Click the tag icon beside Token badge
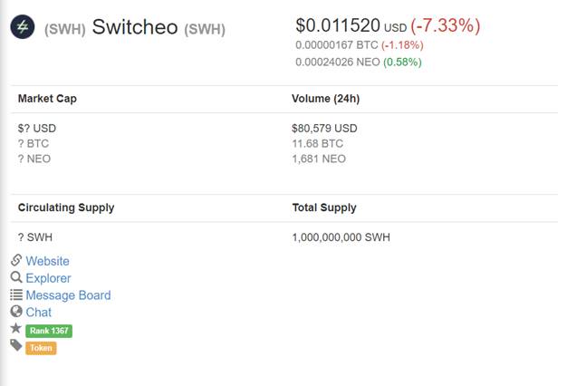 click(16, 345)
